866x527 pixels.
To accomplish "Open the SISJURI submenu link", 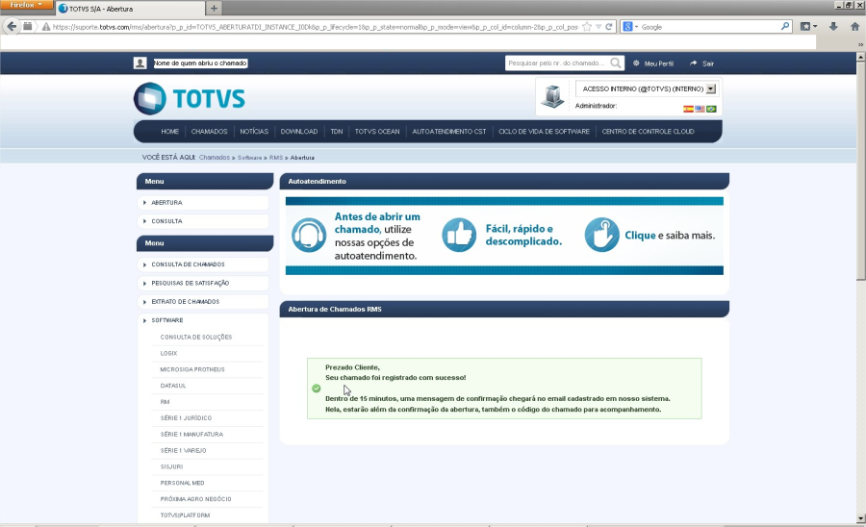I will point(171,466).
